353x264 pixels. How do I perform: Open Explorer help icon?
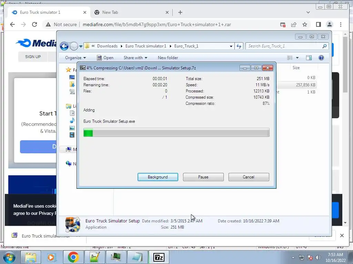point(321,58)
